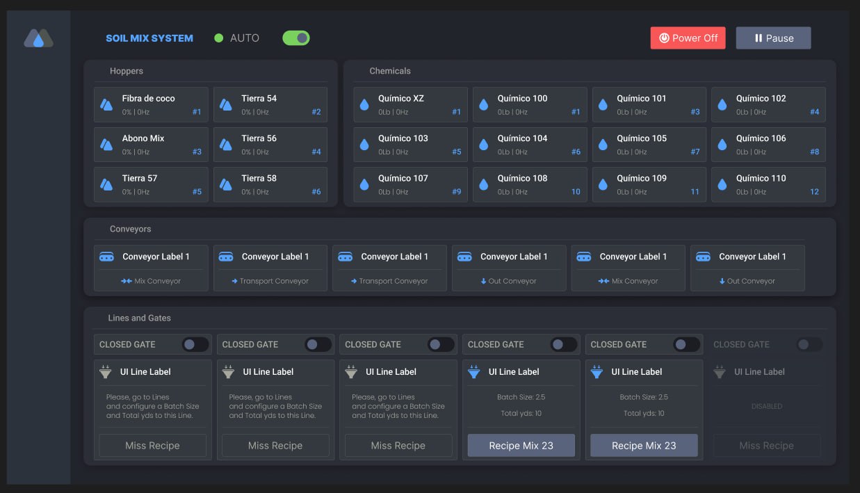Viewport: 860px width, 493px height.
Task: Click the Químico 110 droplet icon
Action: pos(722,185)
